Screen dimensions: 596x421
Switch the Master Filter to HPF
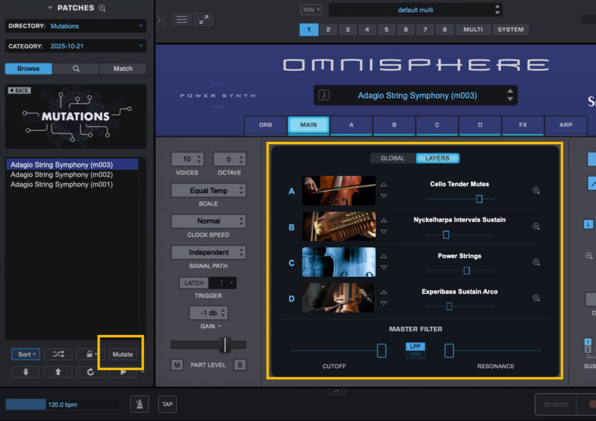415,354
